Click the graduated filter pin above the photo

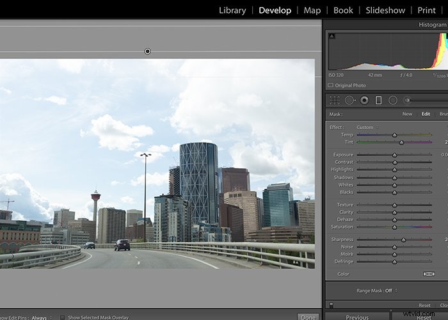click(x=147, y=51)
